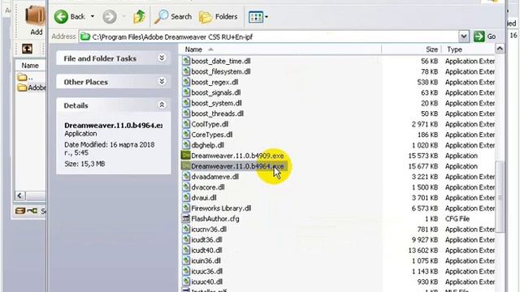520x292 pixels.
Task: Open parent '..' folder in background window
Action: pyautogui.click(x=25, y=78)
